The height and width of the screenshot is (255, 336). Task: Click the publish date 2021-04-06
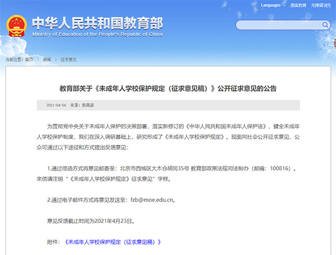click(56, 105)
